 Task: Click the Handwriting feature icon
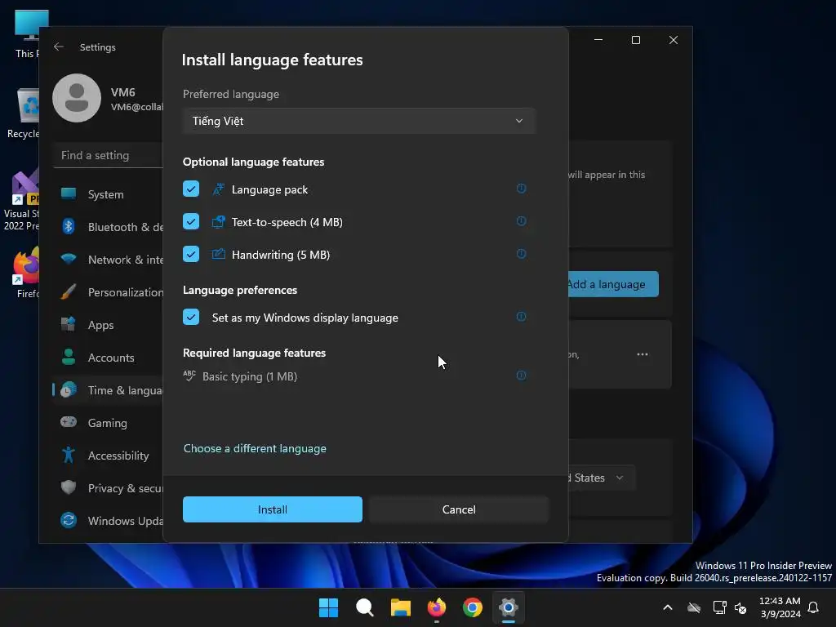tap(219, 255)
